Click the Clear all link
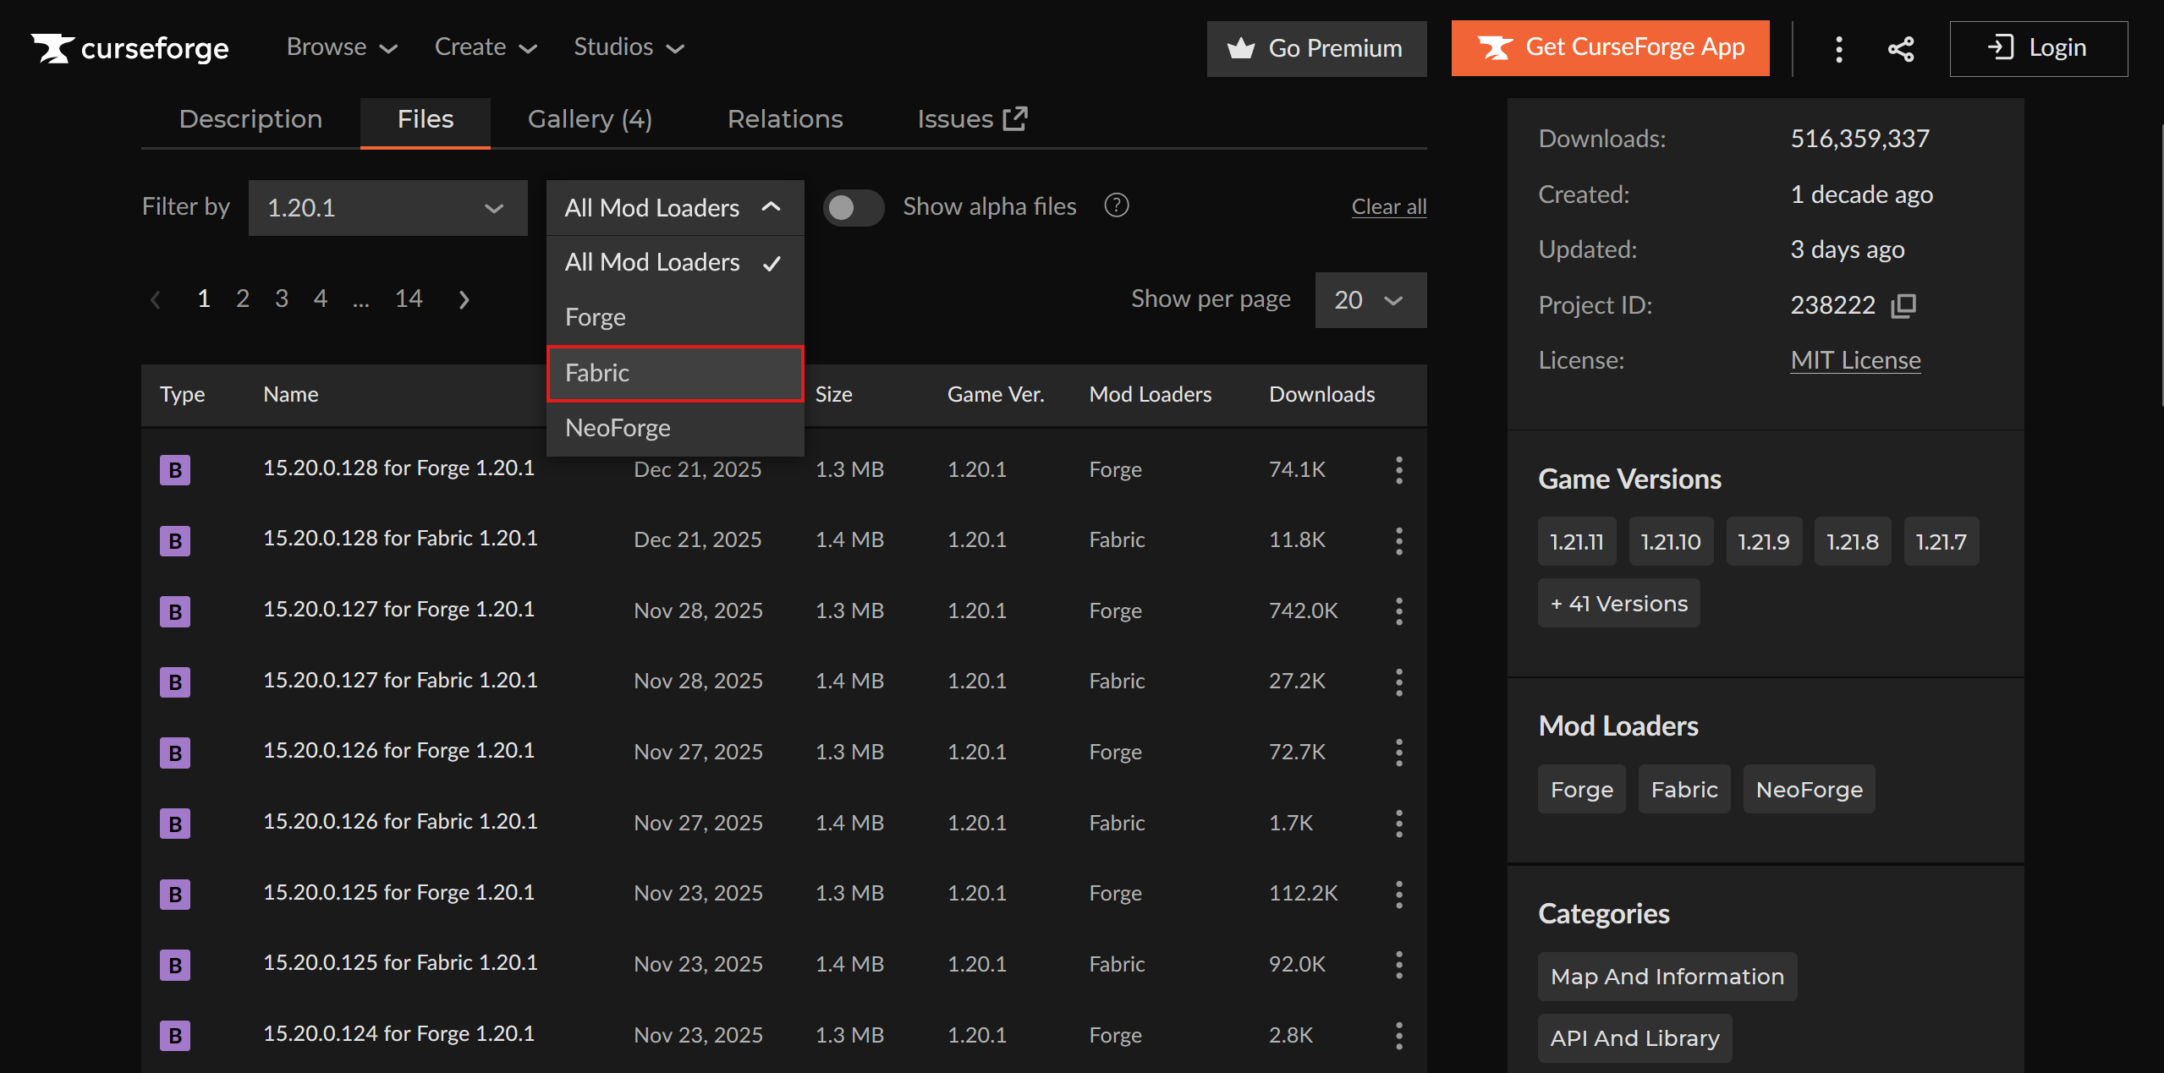 tap(1388, 206)
